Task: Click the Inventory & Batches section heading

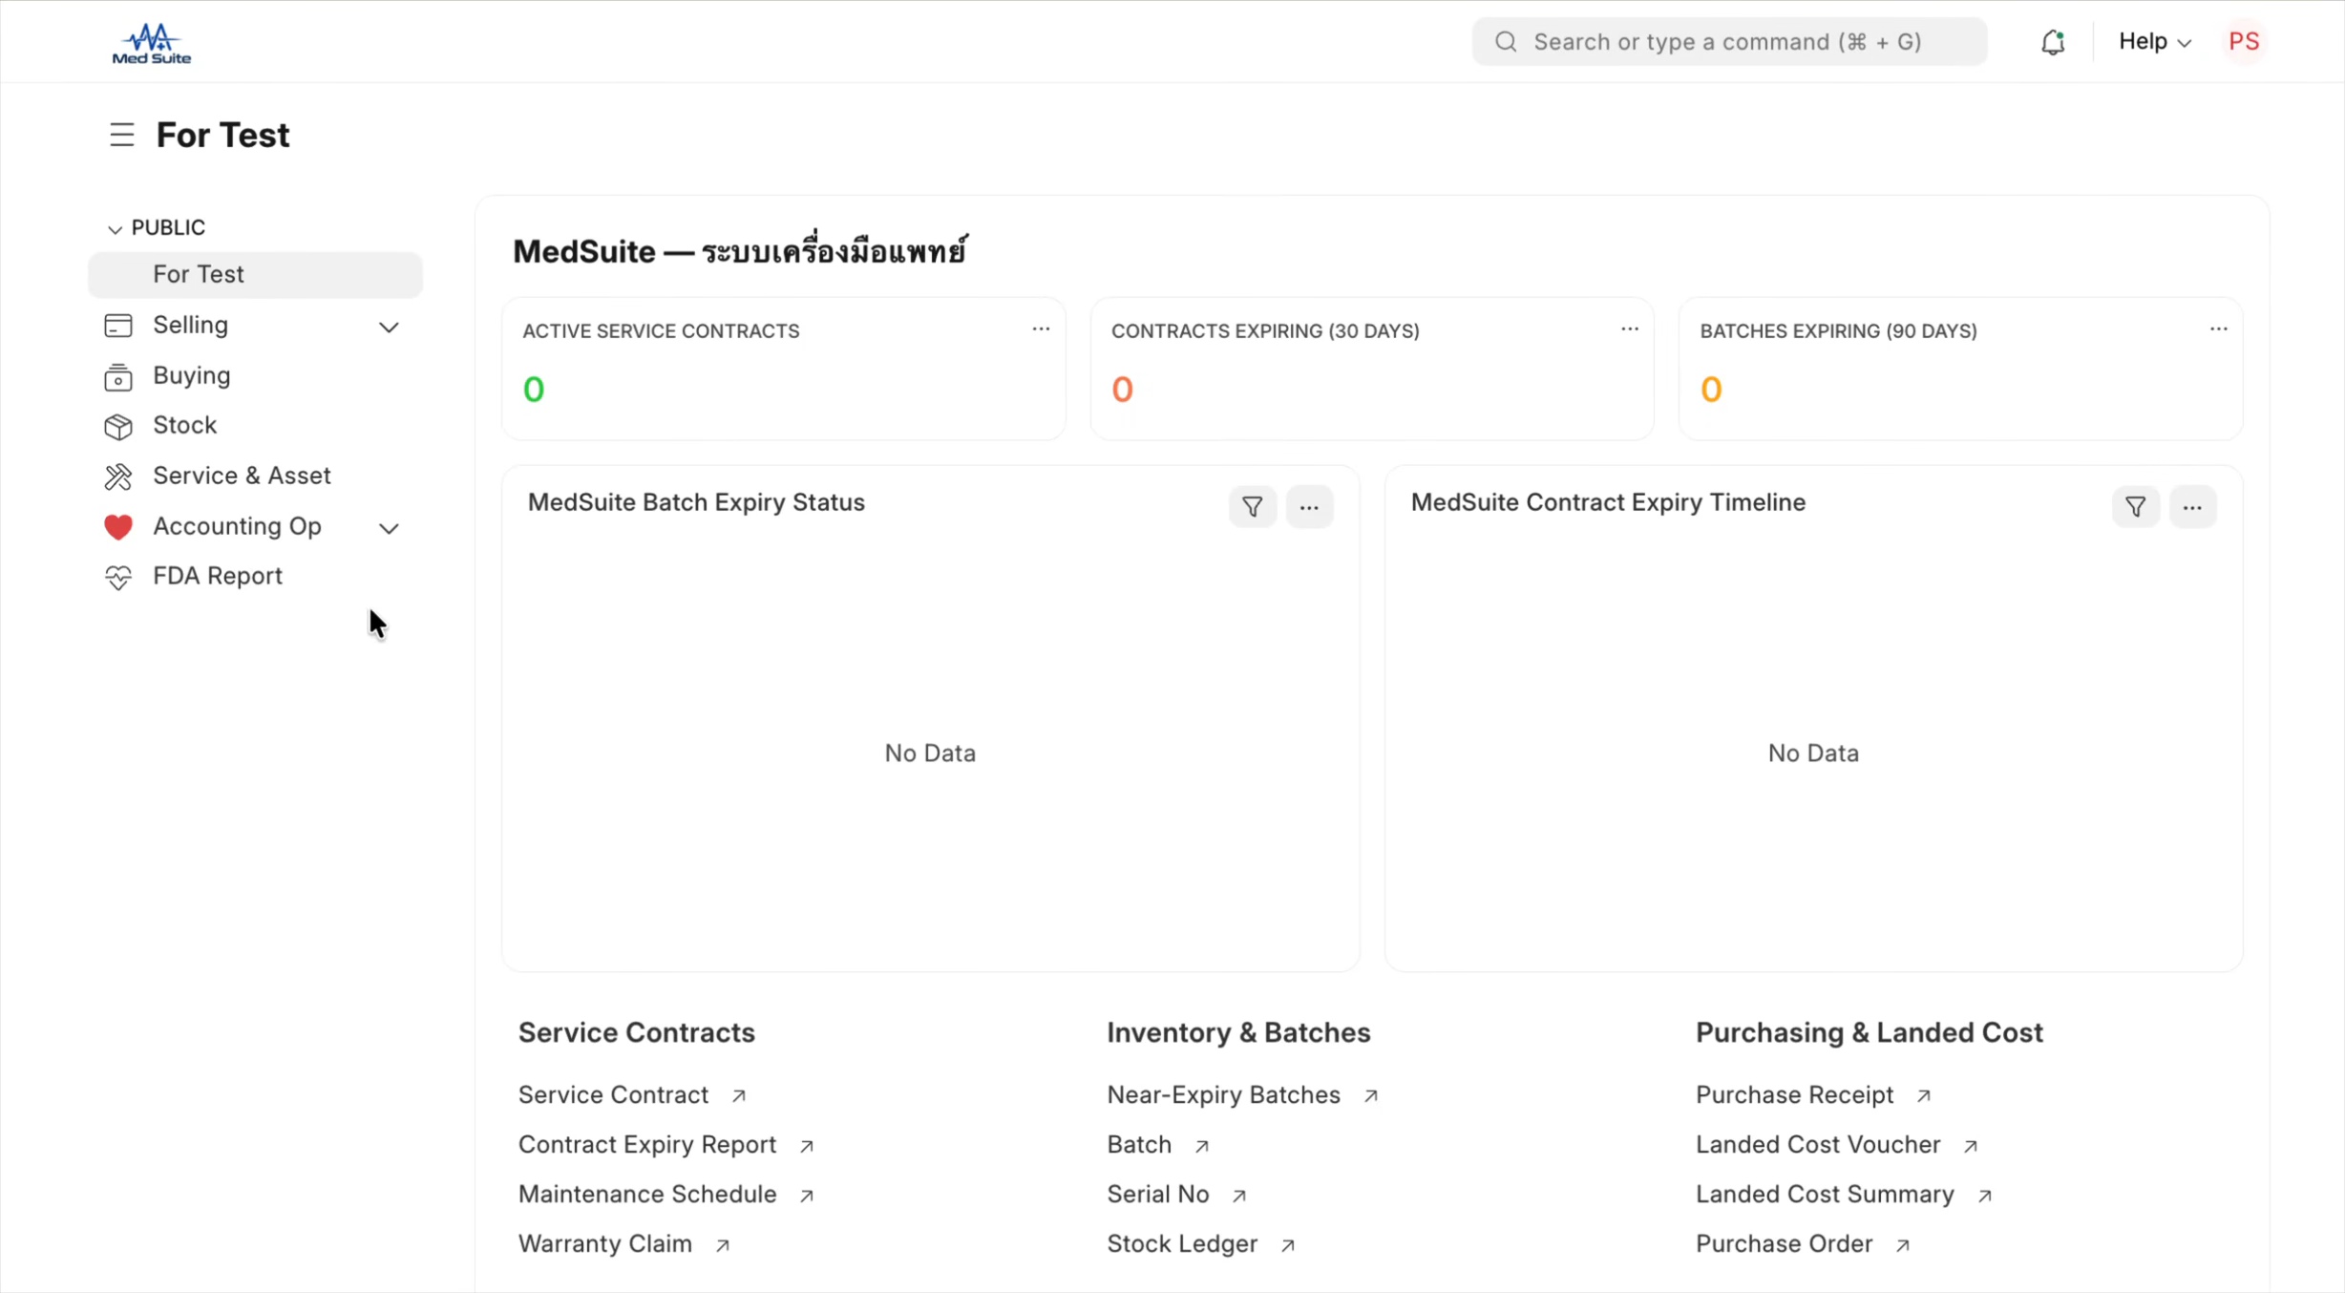Action: [x=1238, y=1032]
